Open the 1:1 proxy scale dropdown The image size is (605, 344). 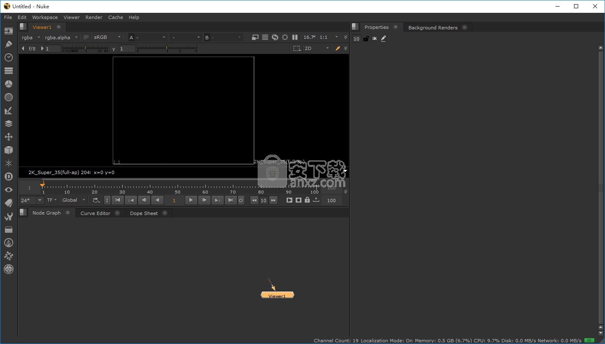[329, 37]
